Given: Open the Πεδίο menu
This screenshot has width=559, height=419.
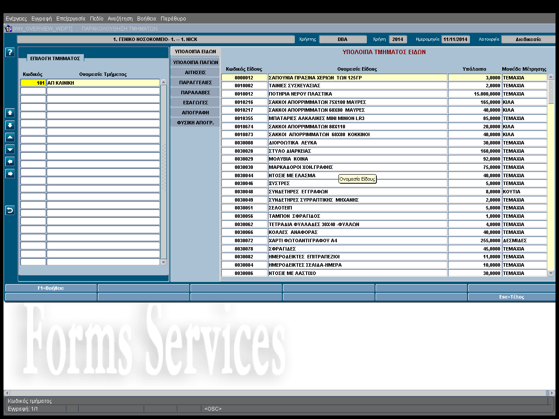Looking at the screenshot, I should point(97,19).
